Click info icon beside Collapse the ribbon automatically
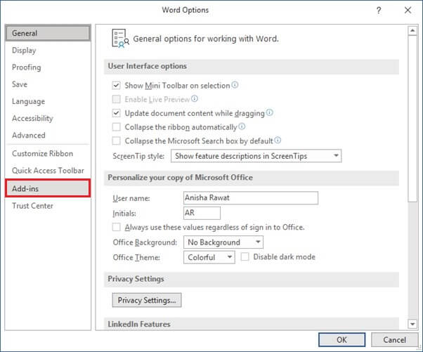The height and width of the screenshot is (352, 423). coord(242,126)
